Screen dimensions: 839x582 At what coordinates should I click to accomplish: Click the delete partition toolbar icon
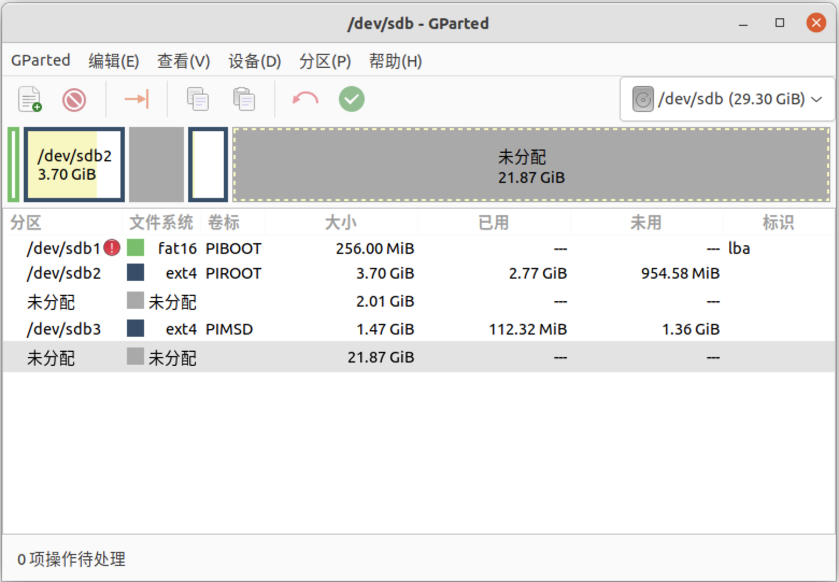click(74, 100)
